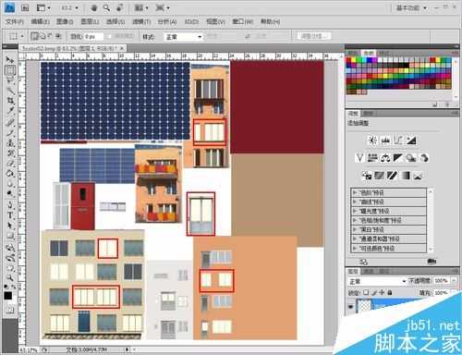Open the Arrange Documents dropdown
This screenshot has height=355, width=462.
(x=141, y=7)
